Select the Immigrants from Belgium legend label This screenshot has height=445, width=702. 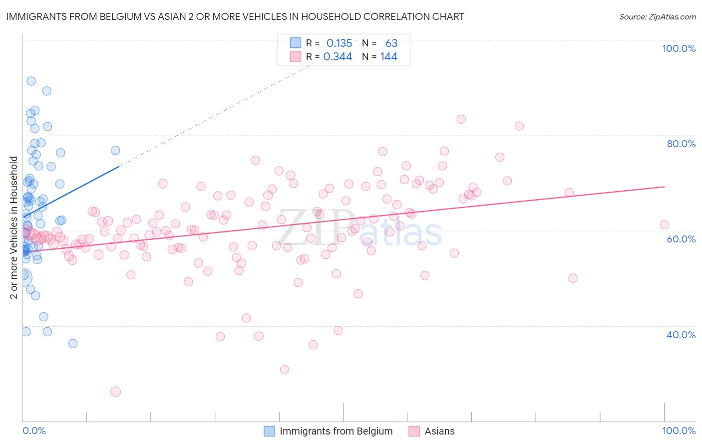(x=336, y=431)
